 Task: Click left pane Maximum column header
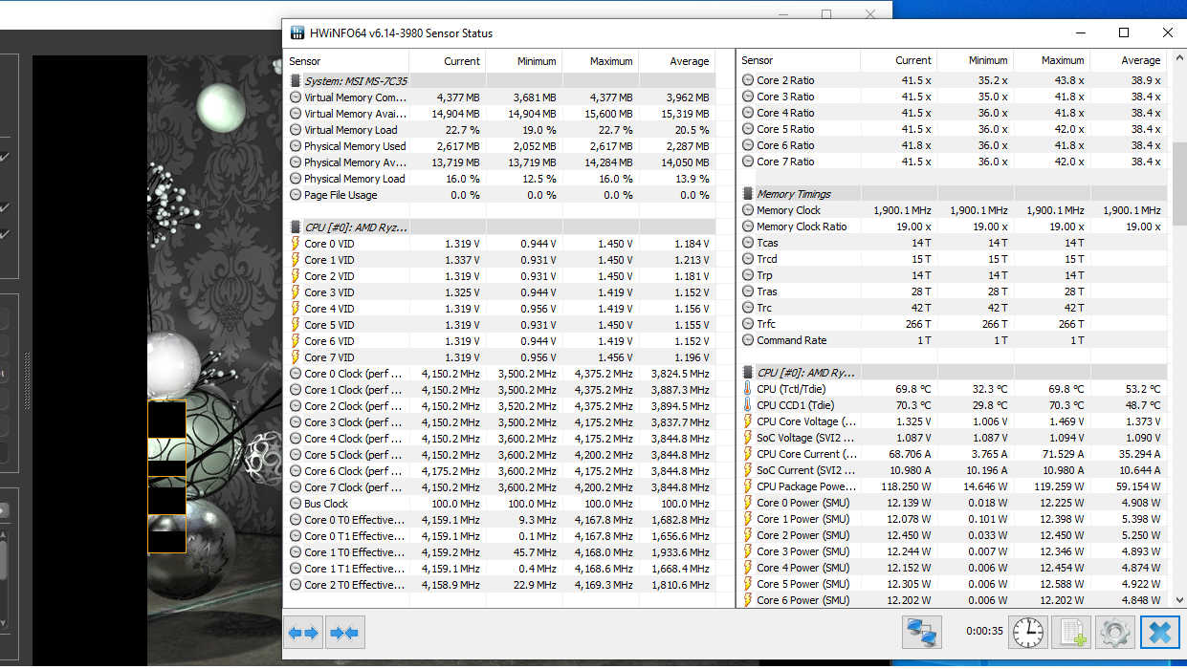tap(601, 60)
